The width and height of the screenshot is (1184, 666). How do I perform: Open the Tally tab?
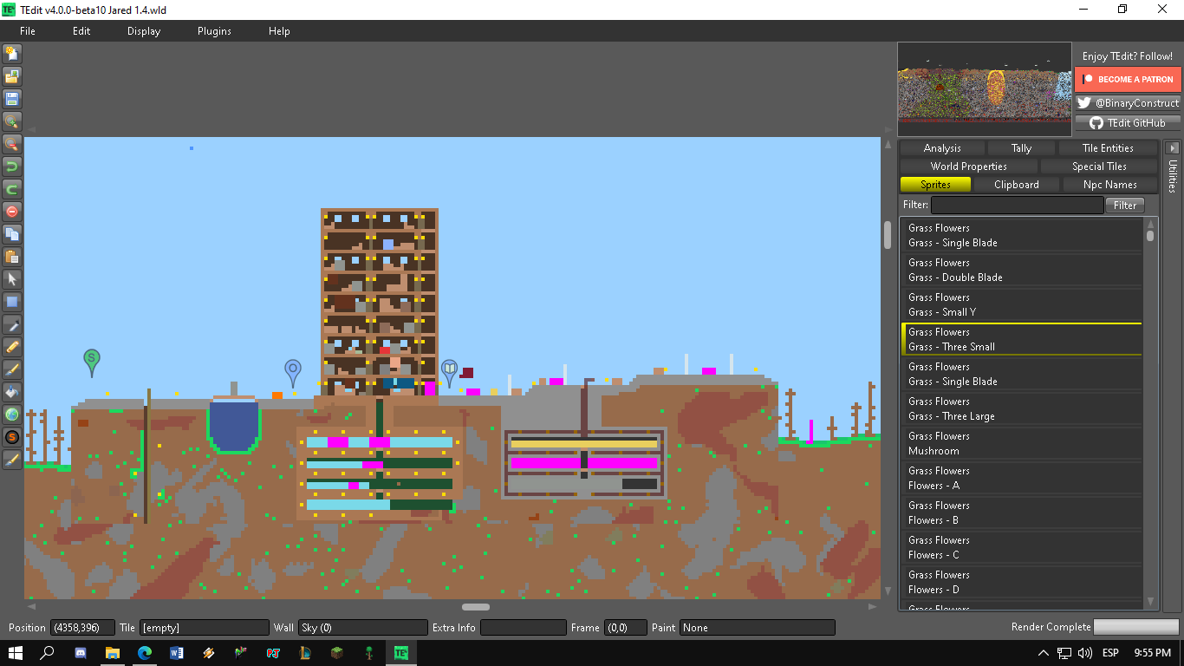click(x=1021, y=147)
